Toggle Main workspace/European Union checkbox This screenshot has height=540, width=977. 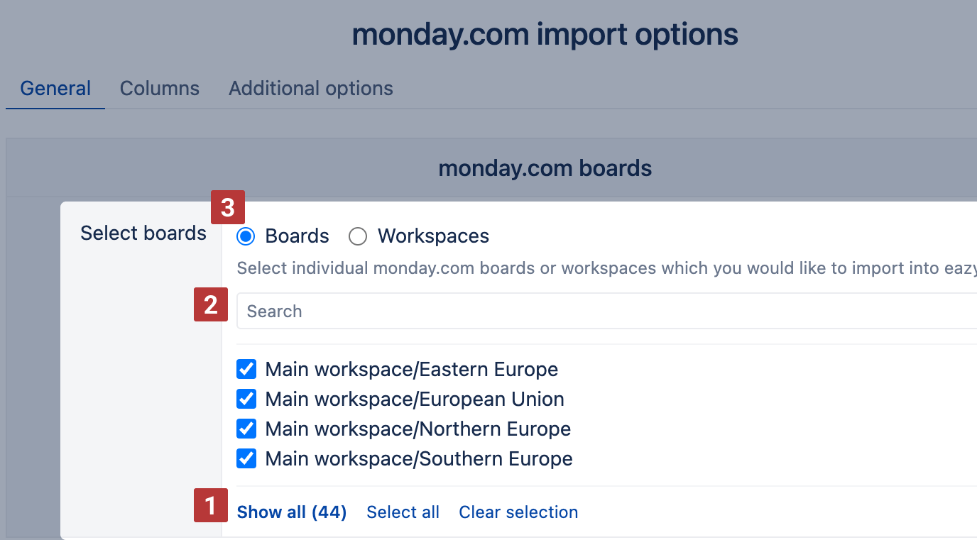point(246,400)
